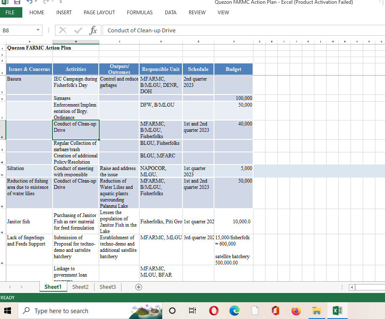Open the REVIEW tab
The width and height of the screenshot is (385, 319).
click(197, 13)
